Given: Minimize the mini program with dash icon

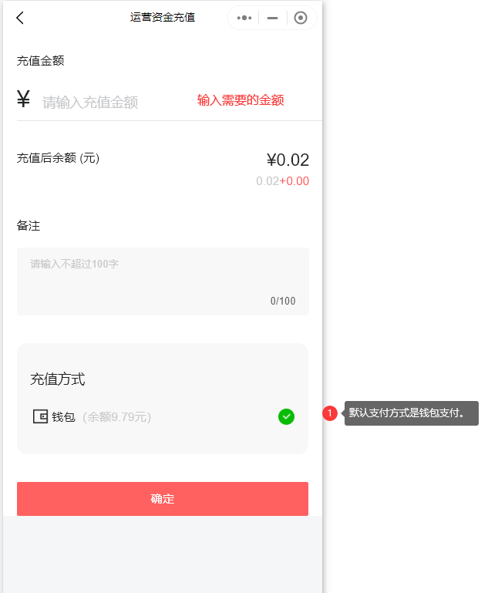Looking at the screenshot, I should pyautogui.click(x=272, y=18).
